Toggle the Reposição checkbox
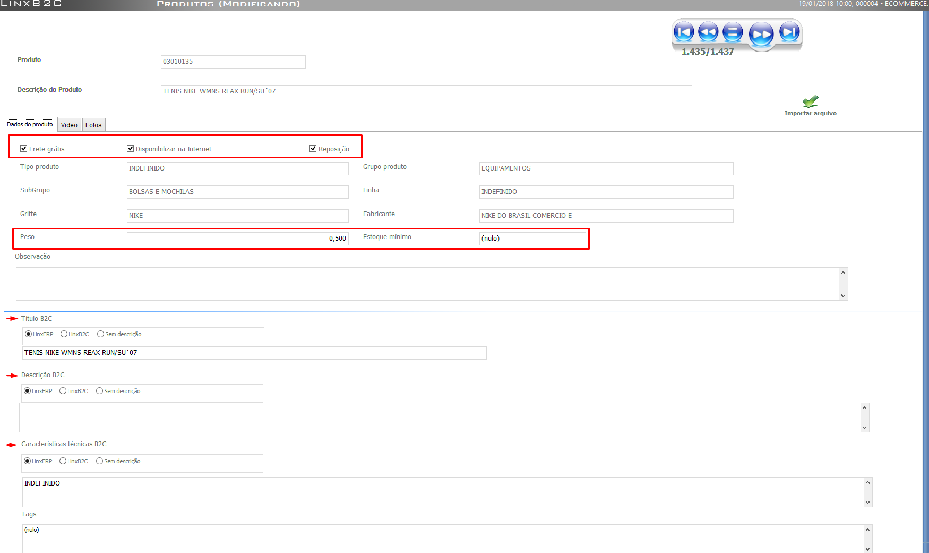Viewport: 929px width, 553px height. click(313, 149)
